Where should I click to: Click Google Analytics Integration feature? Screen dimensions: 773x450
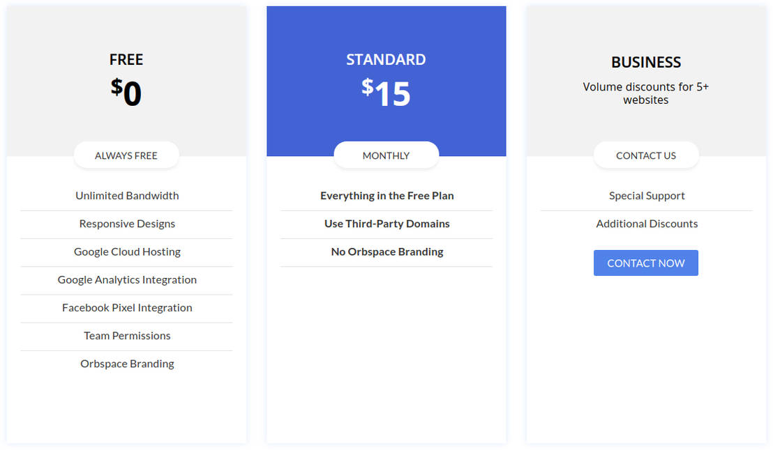[127, 279]
